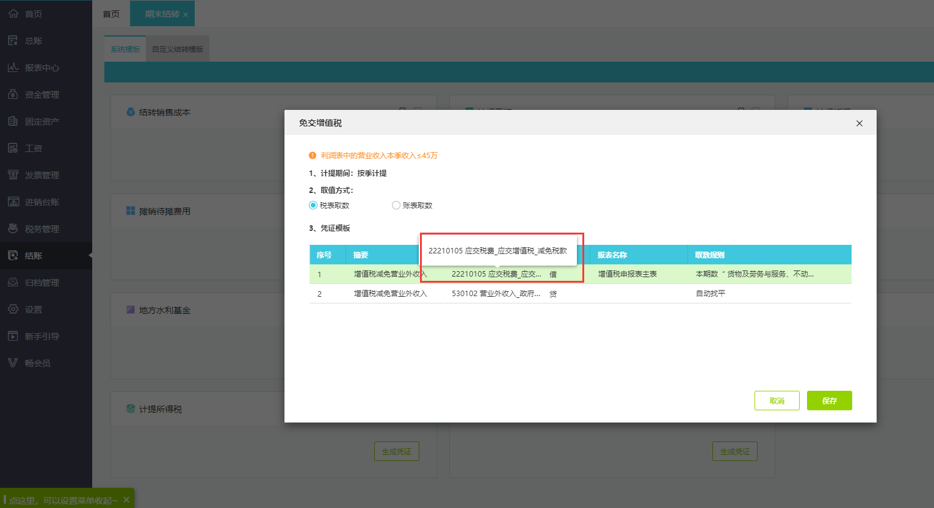934x508 pixels.
Task: Collapse sidebar using arrow beside 结账
Action: click(x=90, y=255)
